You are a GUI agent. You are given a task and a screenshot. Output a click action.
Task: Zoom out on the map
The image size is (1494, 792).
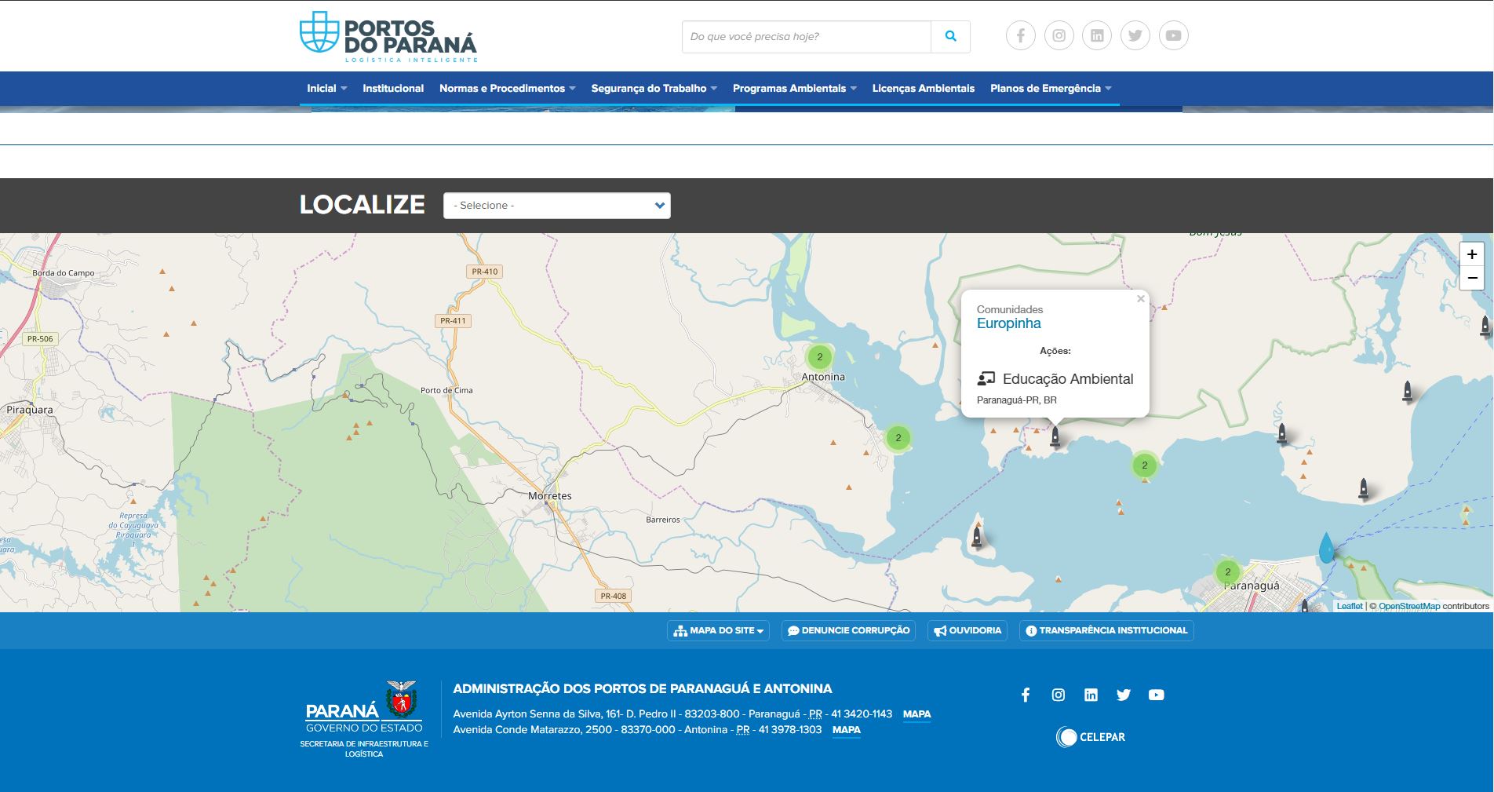1472,278
